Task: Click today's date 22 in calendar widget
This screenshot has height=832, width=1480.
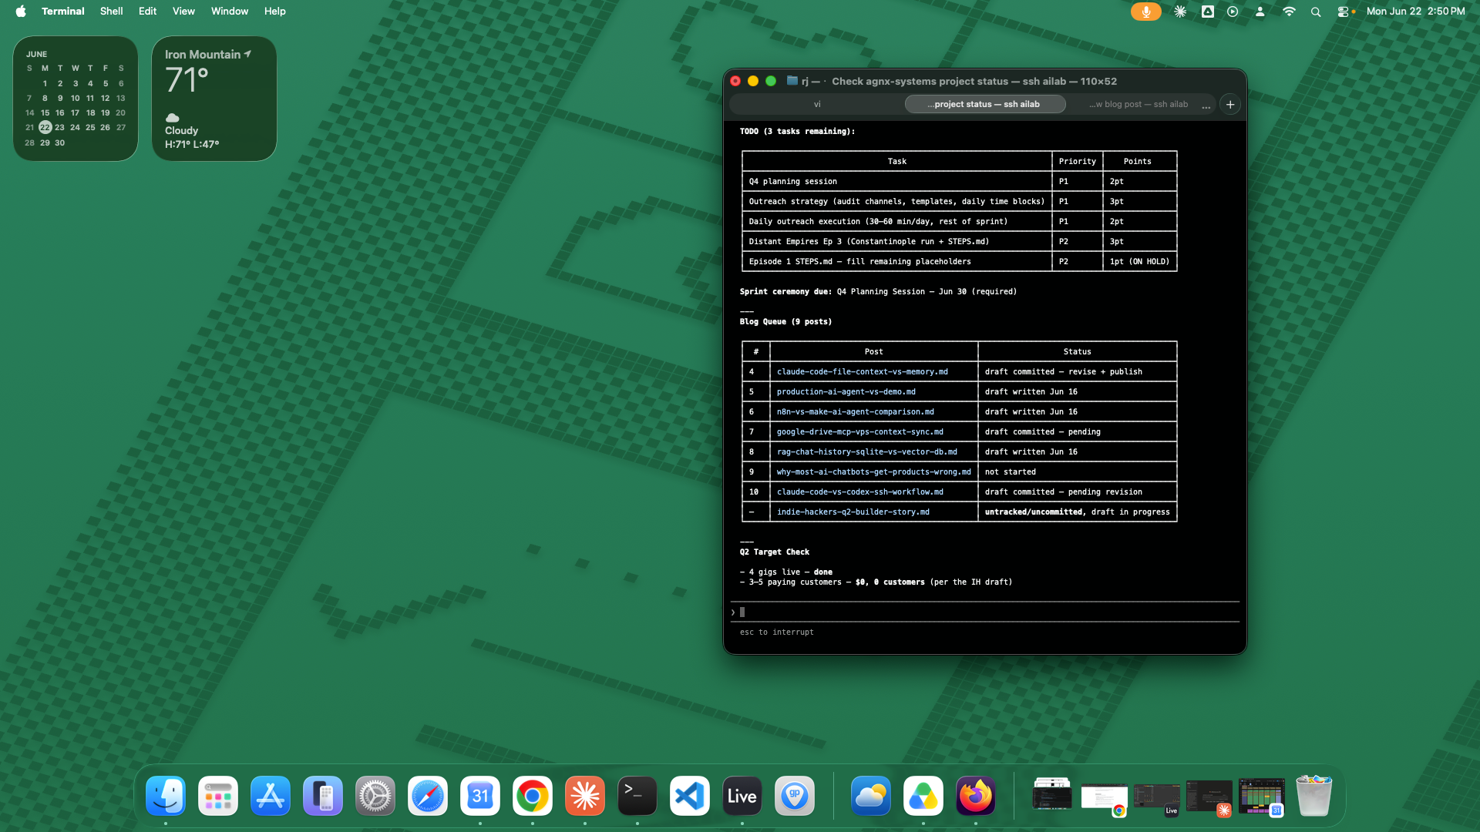Action: (45, 127)
